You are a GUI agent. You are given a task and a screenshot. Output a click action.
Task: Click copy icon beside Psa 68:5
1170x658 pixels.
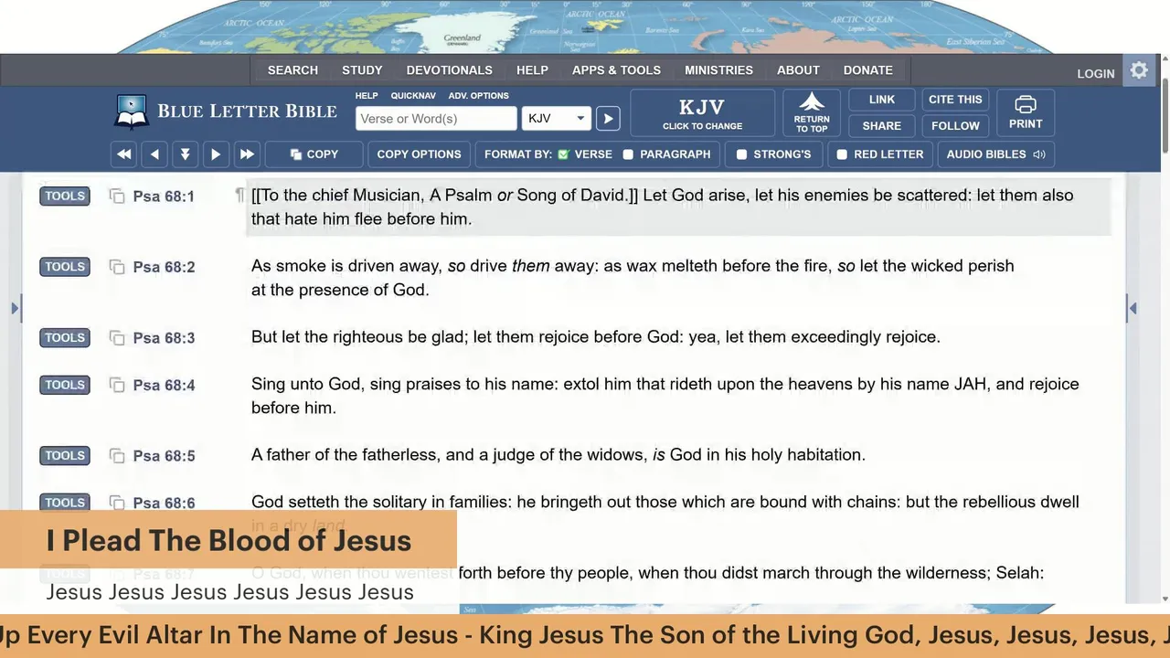[117, 455]
